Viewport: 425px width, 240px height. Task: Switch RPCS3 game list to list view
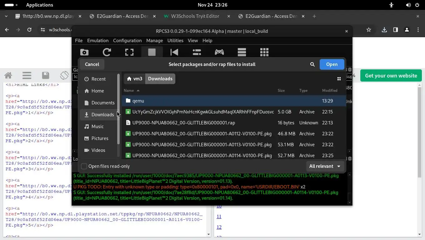[x=242, y=52]
